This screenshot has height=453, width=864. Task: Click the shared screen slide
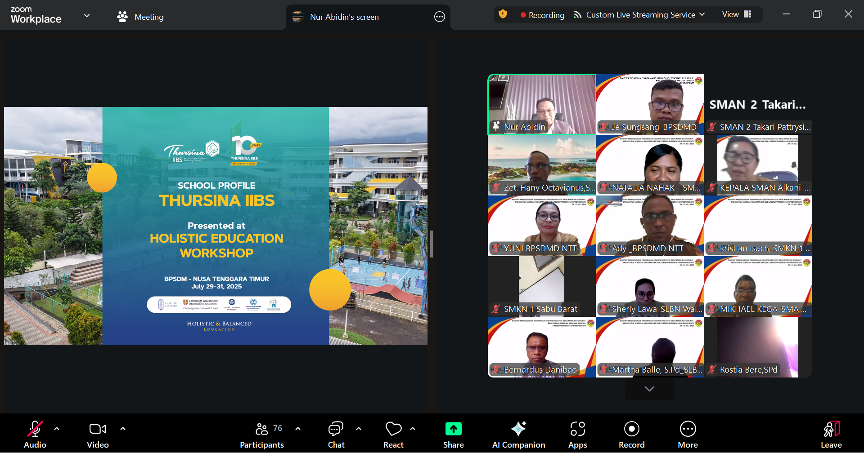pos(216,226)
